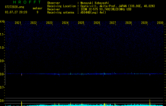The height and width of the screenshot is (106, 166).
Task: Click the 0.7 kHz frequency label
Action: pos(2,87)
